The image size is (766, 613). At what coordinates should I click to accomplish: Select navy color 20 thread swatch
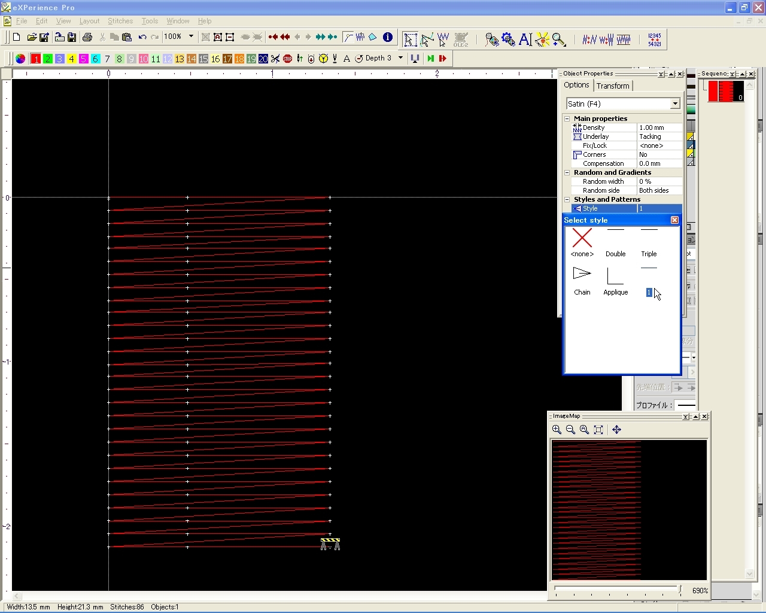pyautogui.click(x=263, y=59)
